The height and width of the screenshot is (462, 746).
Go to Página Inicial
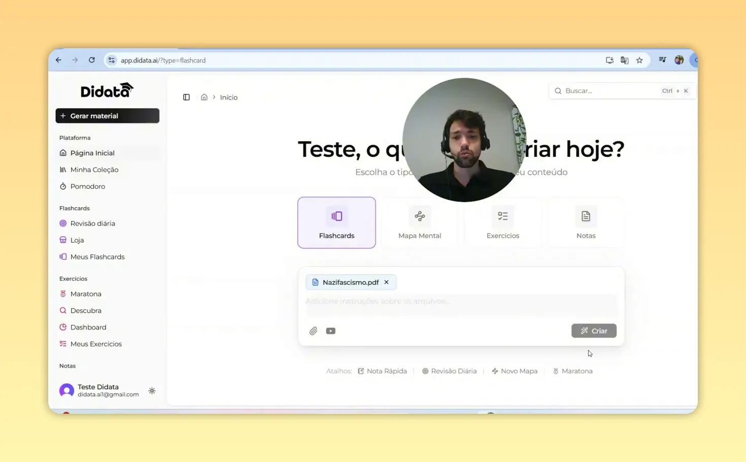92,153
